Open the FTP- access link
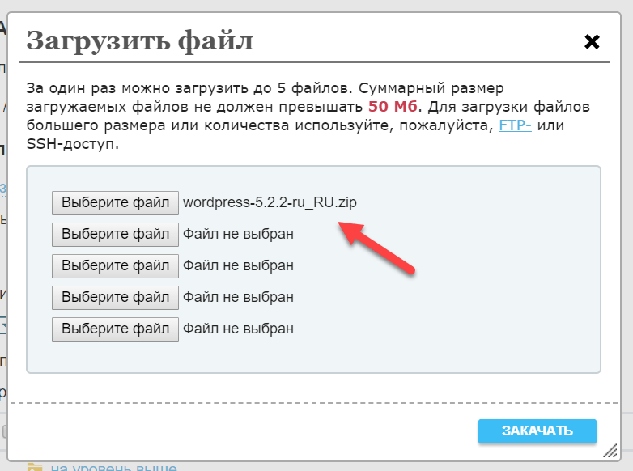633x471 pixels. 515,126
